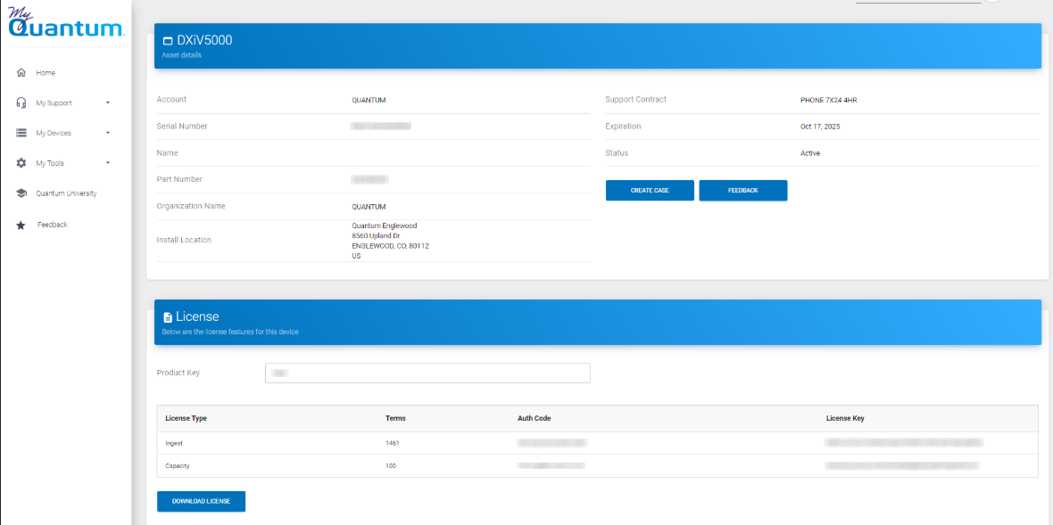1053x525 pixels.
Task: Click the star icon beside sidebar Feedback
Action: point(21,225)
